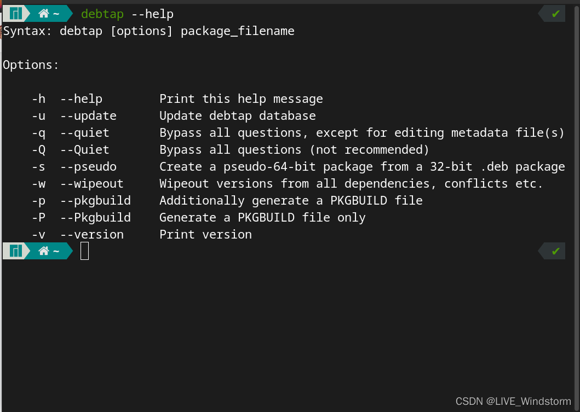Click the CSDN @LIVE_Windstorm watermark
Viewport: 580px width, 412px height.
click(x=513, y=401)
